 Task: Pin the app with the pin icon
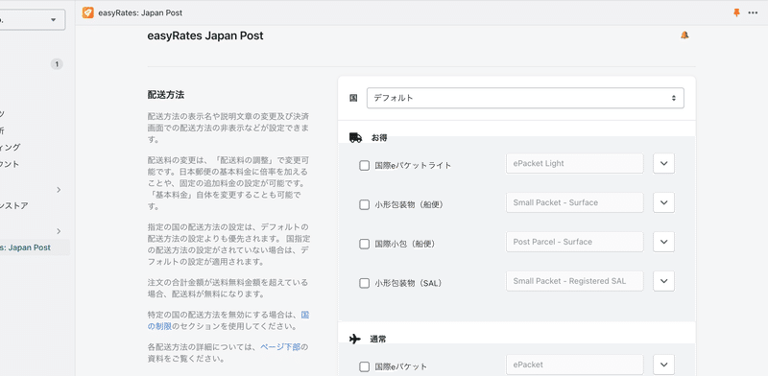736,12
